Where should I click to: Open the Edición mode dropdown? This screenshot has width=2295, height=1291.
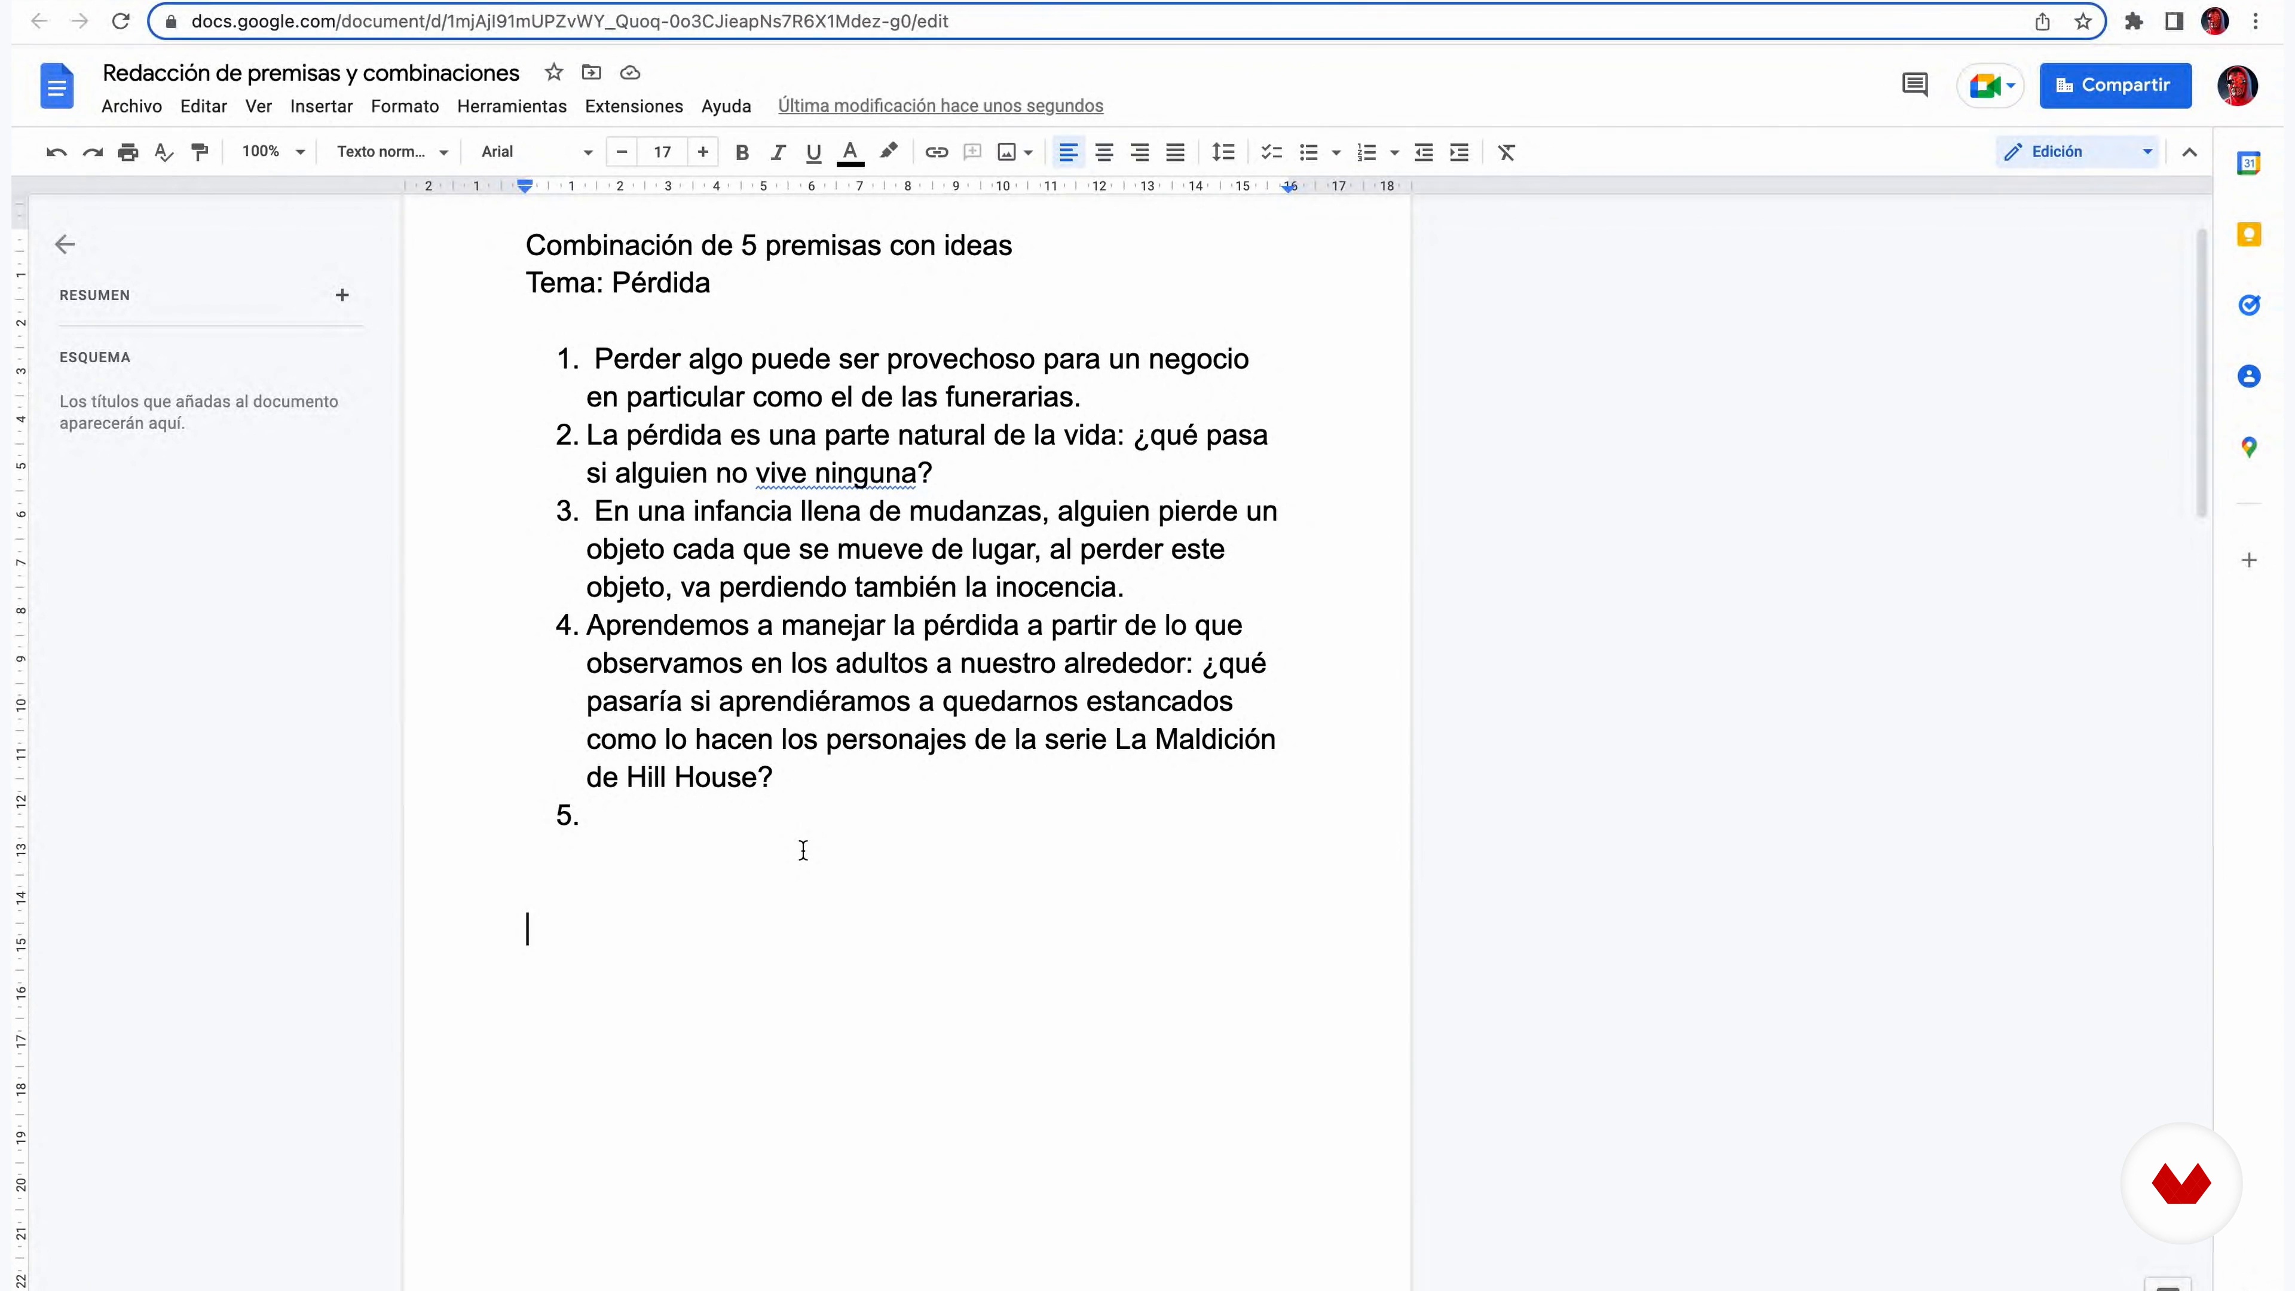(x=2077, y=152)
